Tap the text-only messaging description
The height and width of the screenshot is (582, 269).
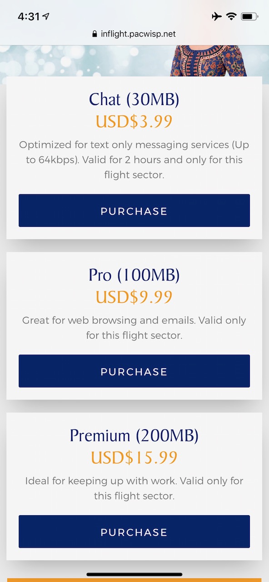click(x=134, y=160)
